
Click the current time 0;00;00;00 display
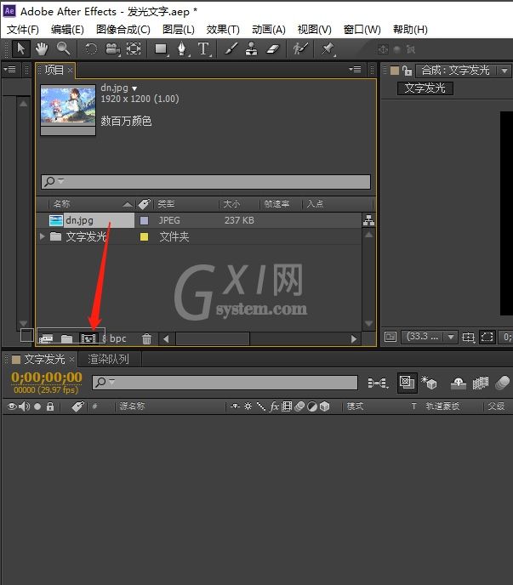[x=46, y=378]
